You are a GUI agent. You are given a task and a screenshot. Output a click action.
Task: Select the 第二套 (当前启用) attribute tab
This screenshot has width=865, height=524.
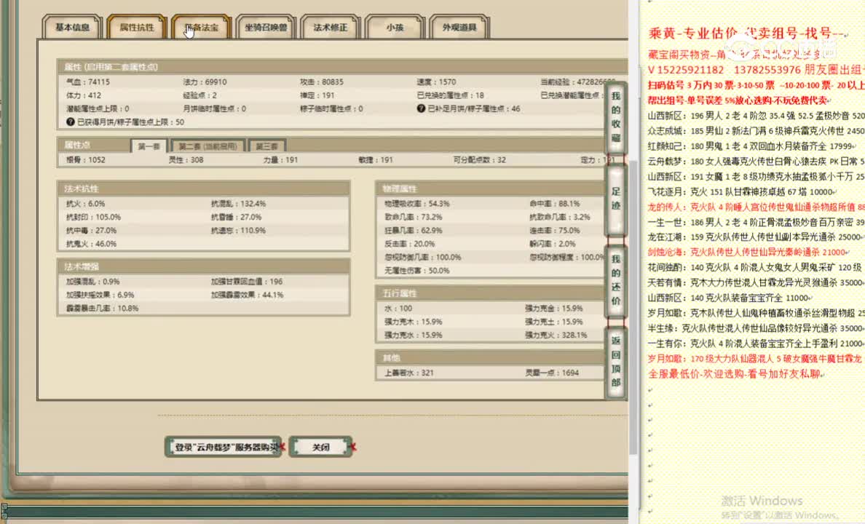click(208, 146)
